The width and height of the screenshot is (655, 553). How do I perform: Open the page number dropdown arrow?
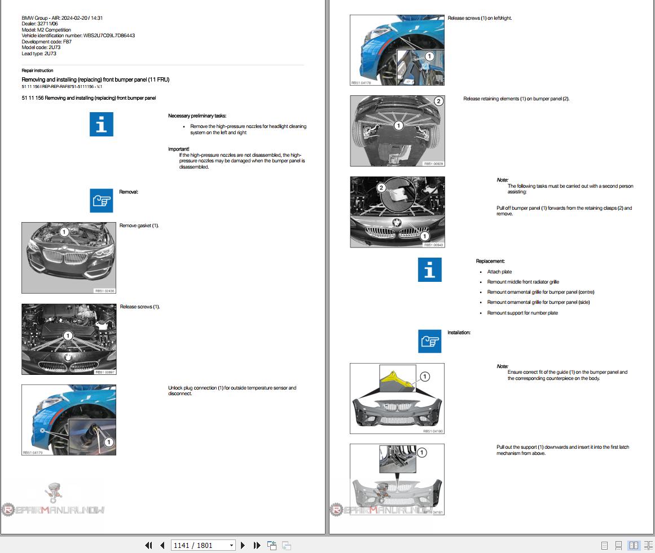coord(231,546)
